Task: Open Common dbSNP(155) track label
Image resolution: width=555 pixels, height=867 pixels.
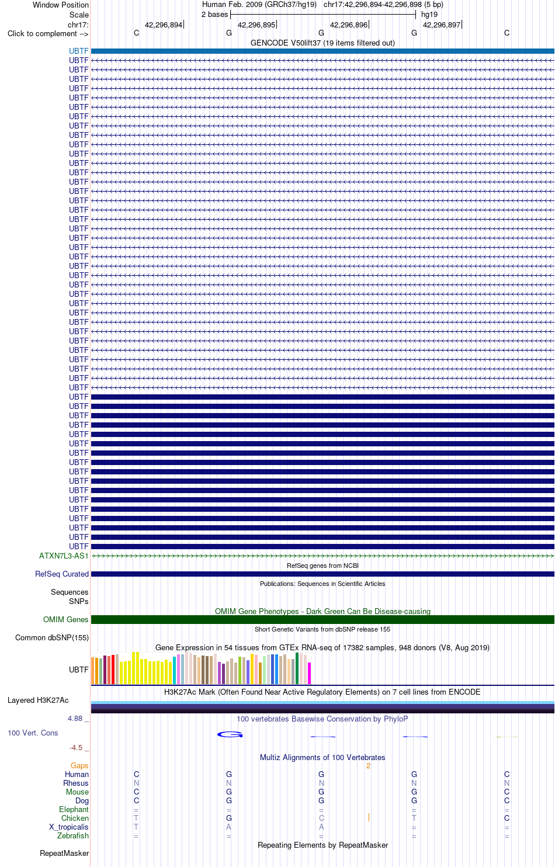Action: (x=52, y=637)
